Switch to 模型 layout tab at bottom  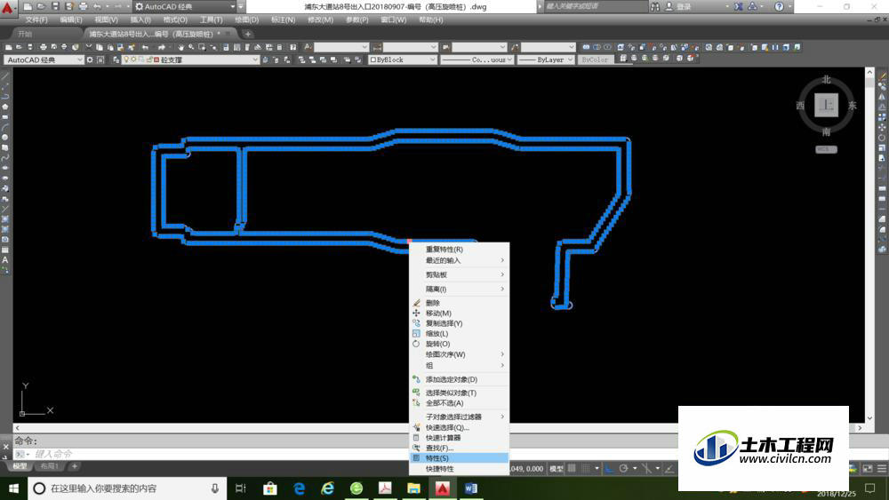(20, 466)
